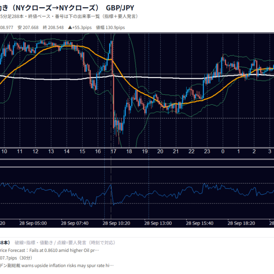Click hour label 13 on the chart axis
The image size is (274, 274).
pos(51,152)
